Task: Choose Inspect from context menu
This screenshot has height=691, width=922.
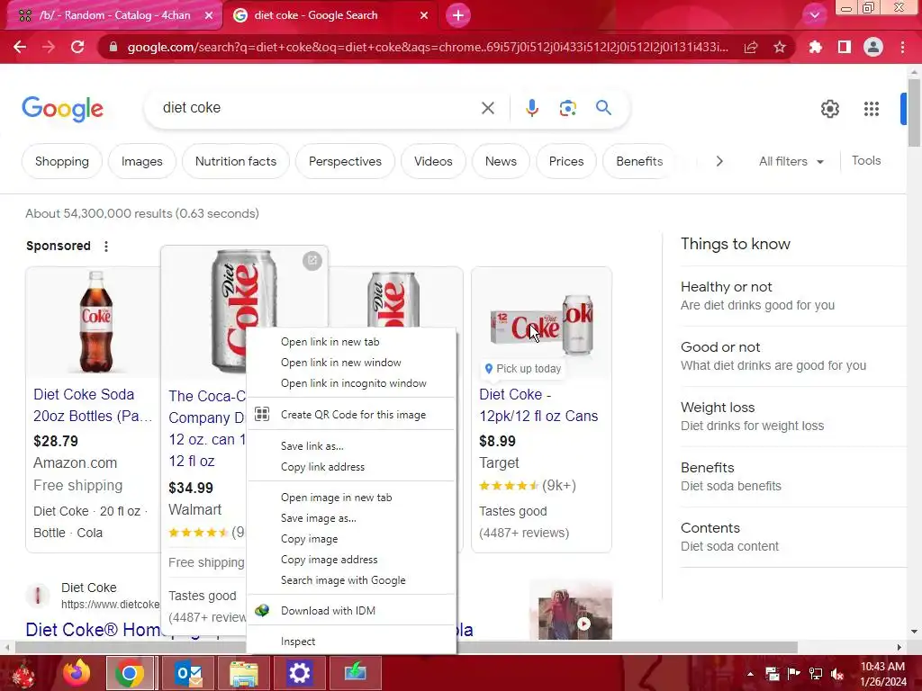Action: coord(351,642)
